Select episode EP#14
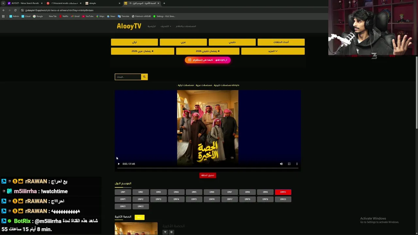The image size is (418, 235). (x=176, y=199)
